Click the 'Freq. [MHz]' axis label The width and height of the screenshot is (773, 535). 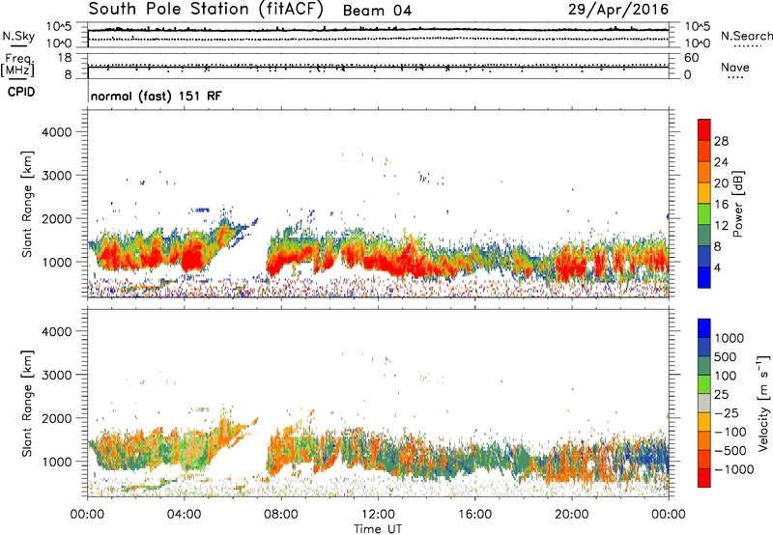17,65
